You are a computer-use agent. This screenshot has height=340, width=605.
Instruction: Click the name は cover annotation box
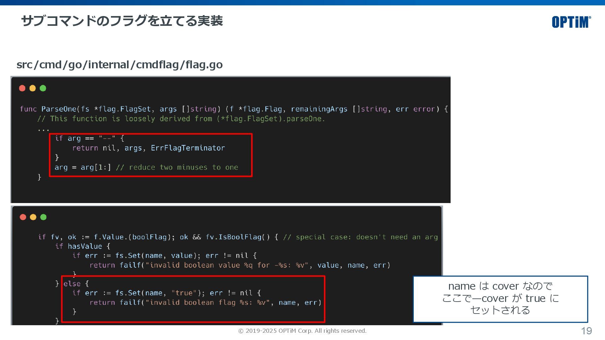click(500, 299)
